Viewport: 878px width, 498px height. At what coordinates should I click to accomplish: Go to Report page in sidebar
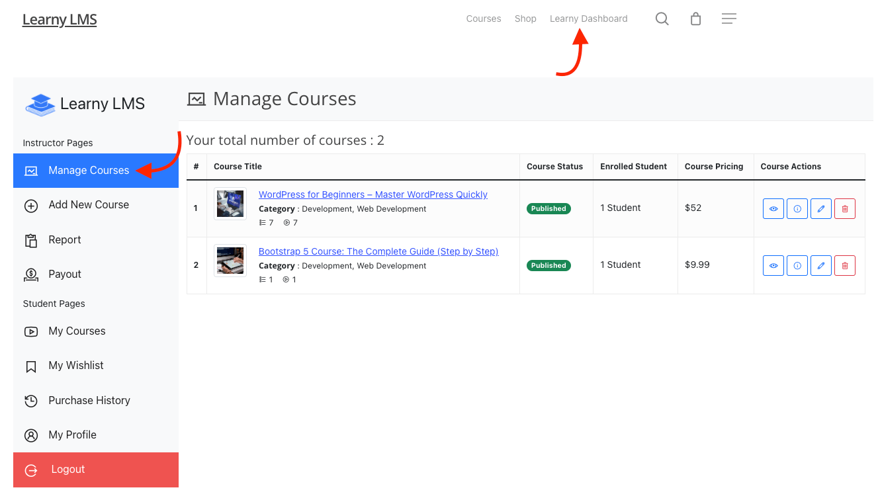(96, 239)
